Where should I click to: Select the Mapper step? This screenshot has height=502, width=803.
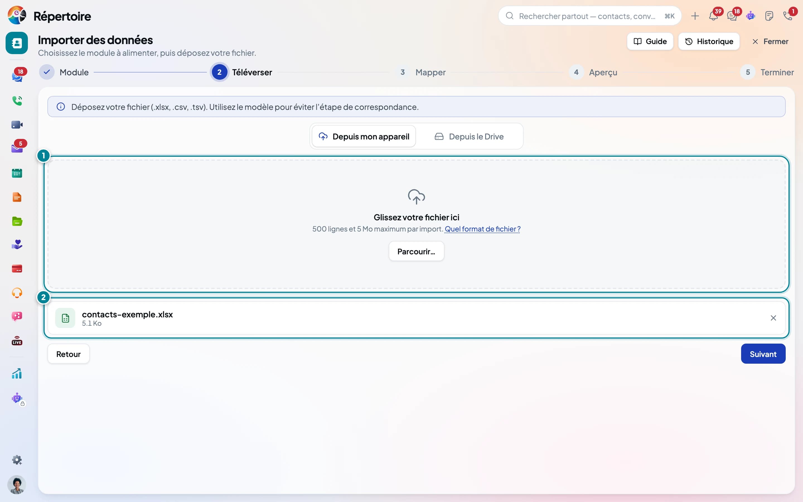click(420, 72)
